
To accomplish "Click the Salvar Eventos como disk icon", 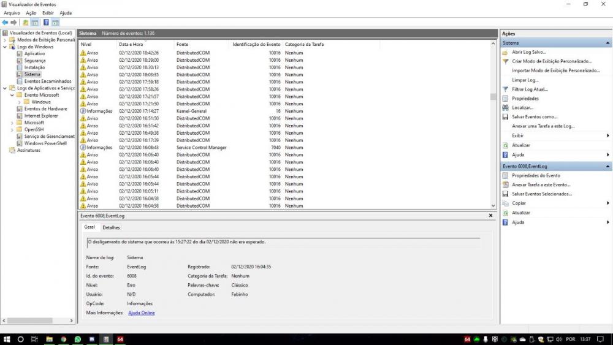I will point(505,117).
